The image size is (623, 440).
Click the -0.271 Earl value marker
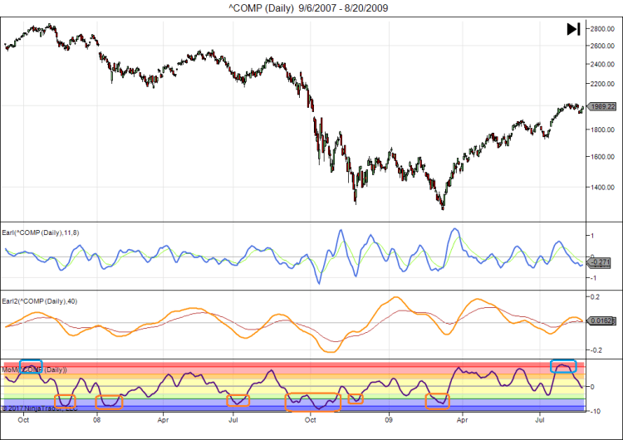(x=599, y=262)
